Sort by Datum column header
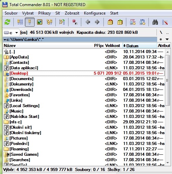The width and height of the screenshot is (172, 174). click(140, 46)
